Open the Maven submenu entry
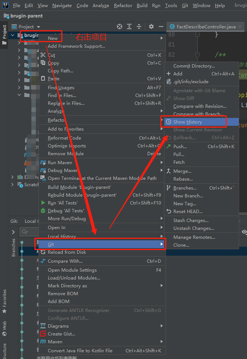 point(102,341)
